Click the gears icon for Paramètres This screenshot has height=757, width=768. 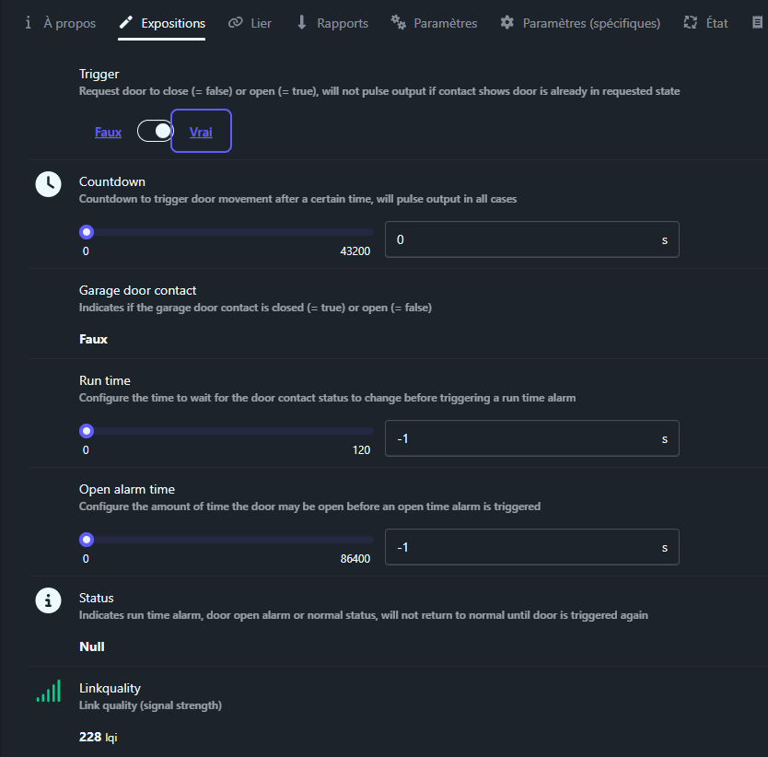point(399,23)
